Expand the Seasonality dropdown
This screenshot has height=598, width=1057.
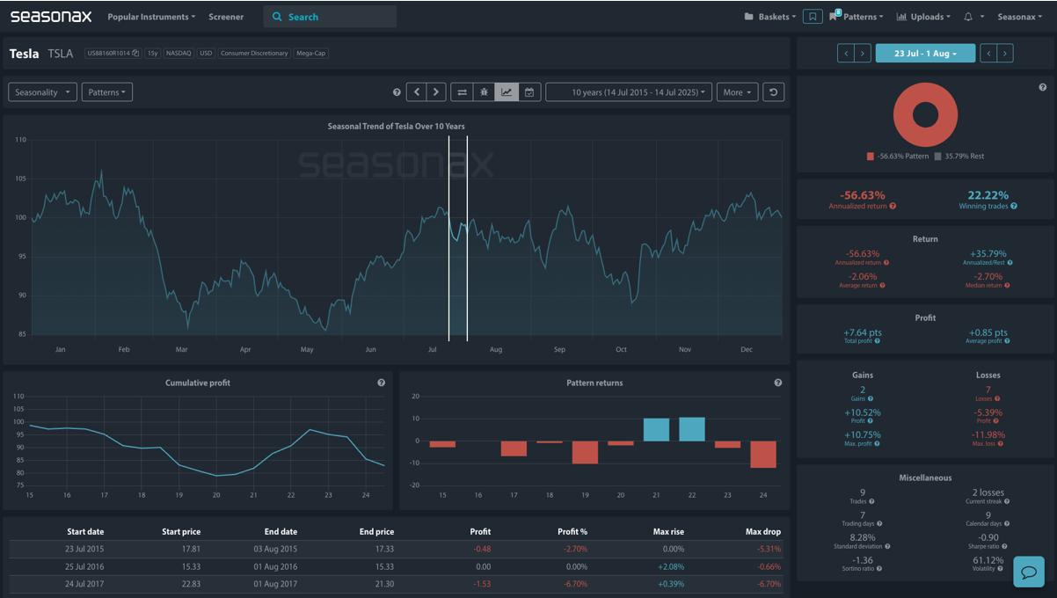click(42, 92)
